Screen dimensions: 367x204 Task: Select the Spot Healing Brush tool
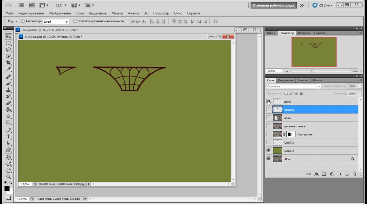click(9, 77)
